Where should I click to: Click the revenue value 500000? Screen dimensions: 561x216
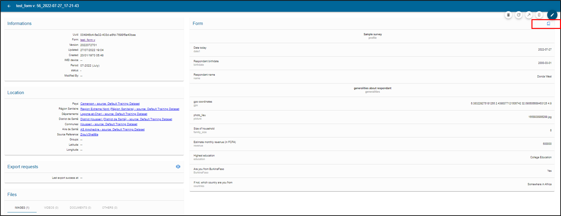(547, 144)
